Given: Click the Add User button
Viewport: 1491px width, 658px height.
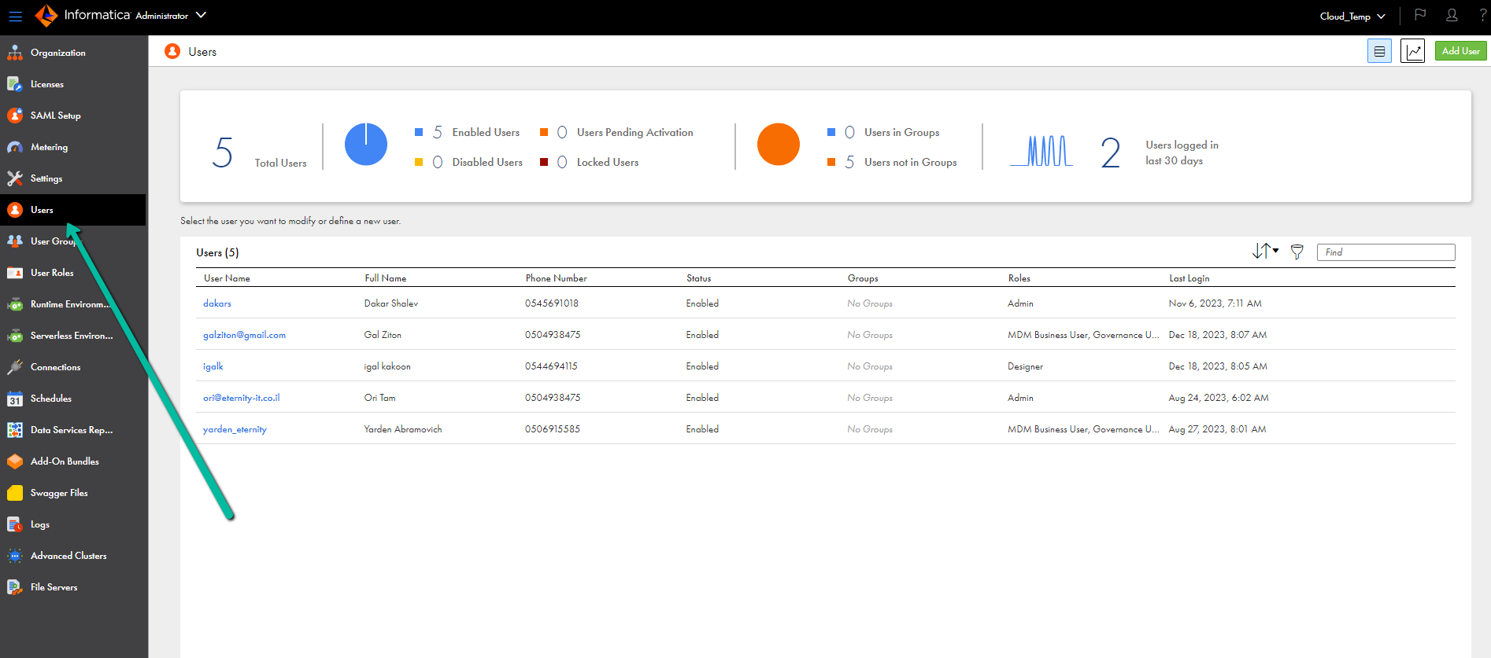Looking at the screenshot, I should [x=1460, y=51].
